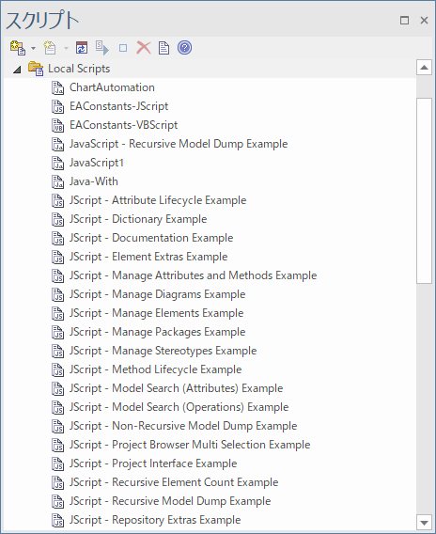Click the Stop Script square icon
This screenshot has height=534, width=436.
(123, 48)
